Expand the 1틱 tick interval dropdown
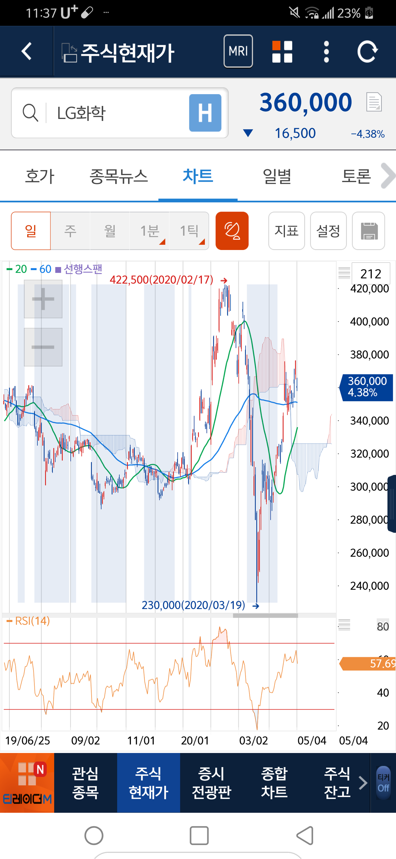The height and width of the screenshot is (859, 396). point(189,231)
